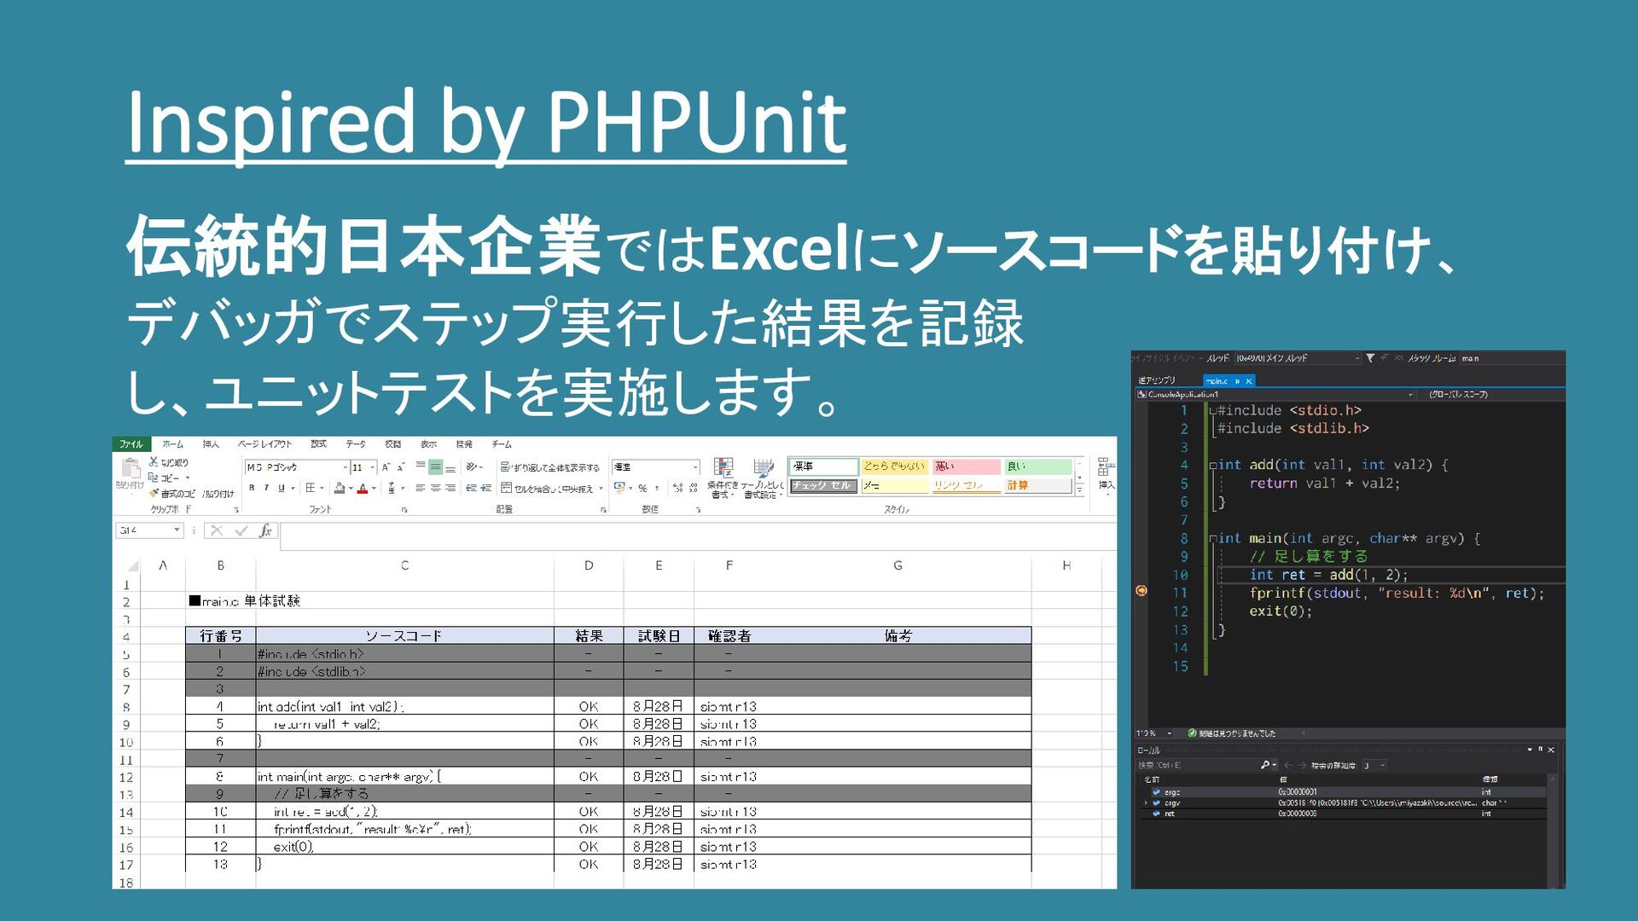The image size is (1638, 921).
Task: Select the pink 悪い cell style swatch
Action: (x=965, y=466)
